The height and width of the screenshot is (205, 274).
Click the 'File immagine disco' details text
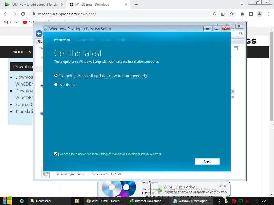pos(70,174)
